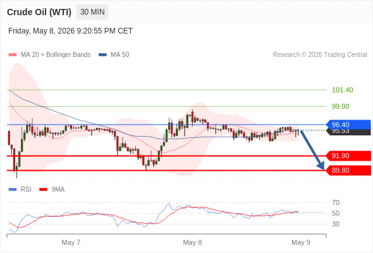Viewport: 373px width, 253px height.
Task: Click the blue downward forecast arrow head
Action: point(321,166)
